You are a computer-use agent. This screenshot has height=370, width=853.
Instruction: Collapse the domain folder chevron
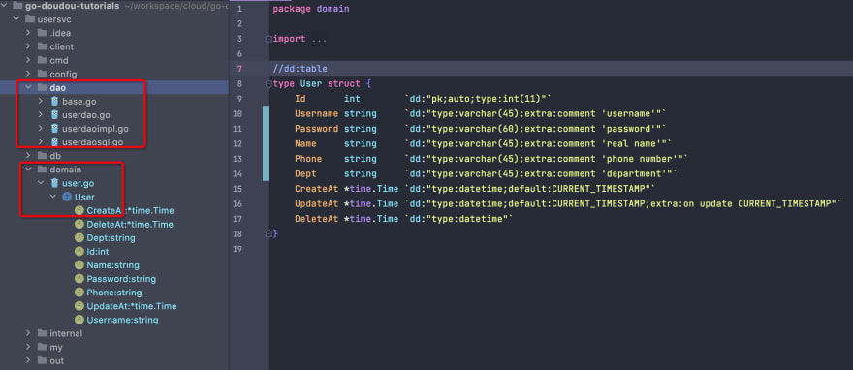click(28, 170)
